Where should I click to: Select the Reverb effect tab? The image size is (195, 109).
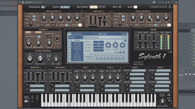click(77, 57)
